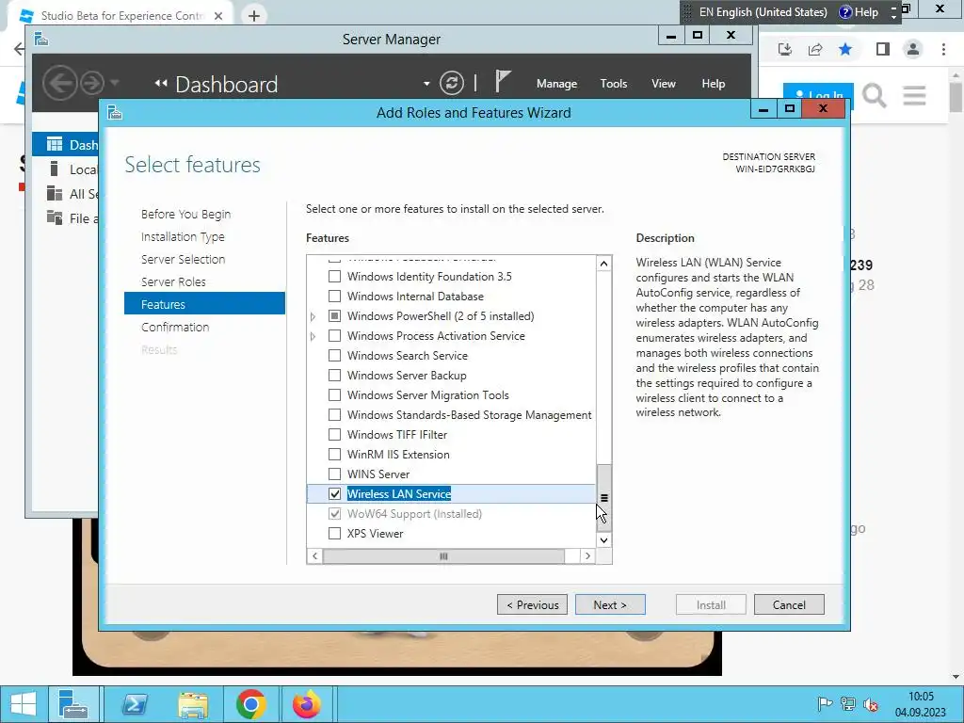This screenshot has height=723, width=964.
Task: Open the Manage menu
Action: pyautogui.click(x=556, y=84)
